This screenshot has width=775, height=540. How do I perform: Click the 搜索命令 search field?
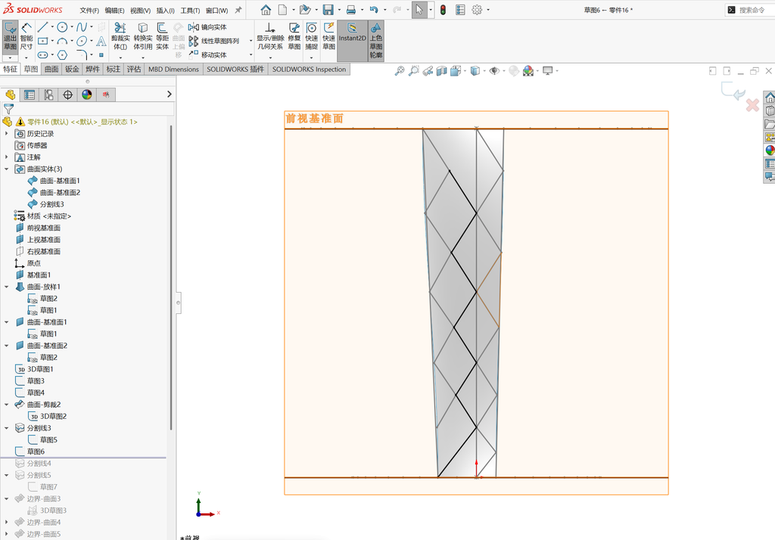click(x=752, y=10)
